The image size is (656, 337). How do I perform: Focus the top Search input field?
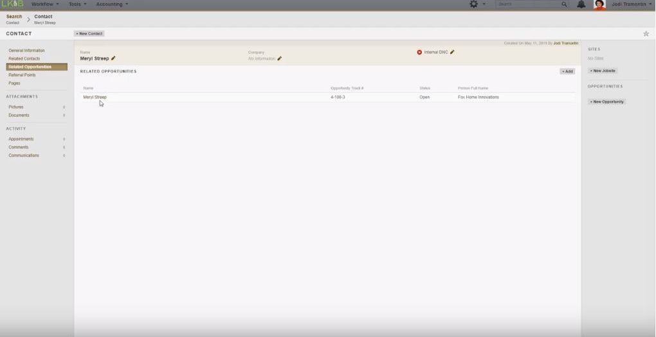pyautogui.click(x=527, y=4)
